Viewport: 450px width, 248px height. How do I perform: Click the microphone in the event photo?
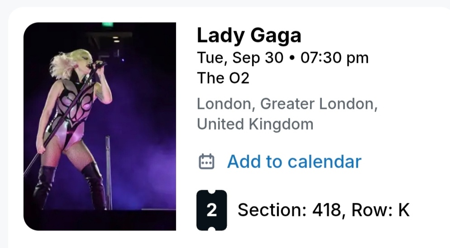click(x=96, y=65)
